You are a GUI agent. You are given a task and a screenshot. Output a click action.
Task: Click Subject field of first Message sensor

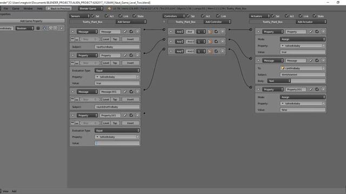pyautogui.click(x=117, y=47)
